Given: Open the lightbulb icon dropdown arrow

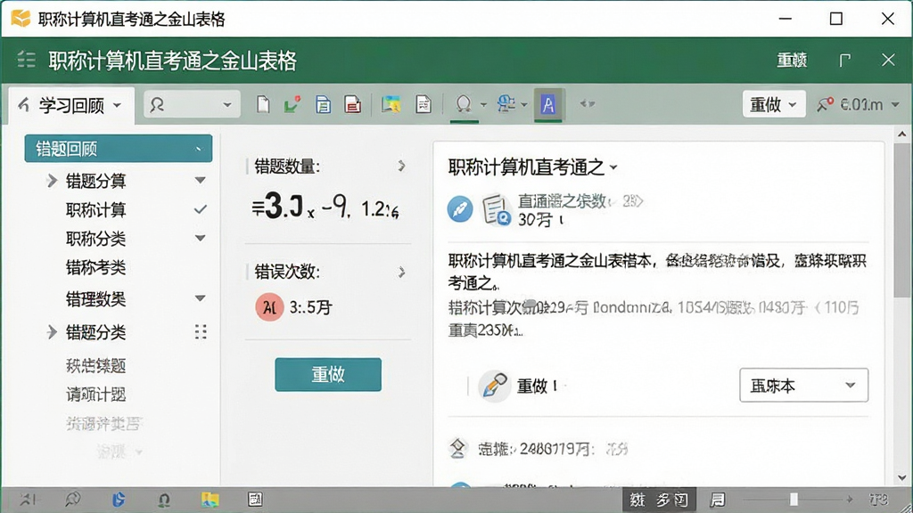Looking at the screenshot, I should 483,105.
